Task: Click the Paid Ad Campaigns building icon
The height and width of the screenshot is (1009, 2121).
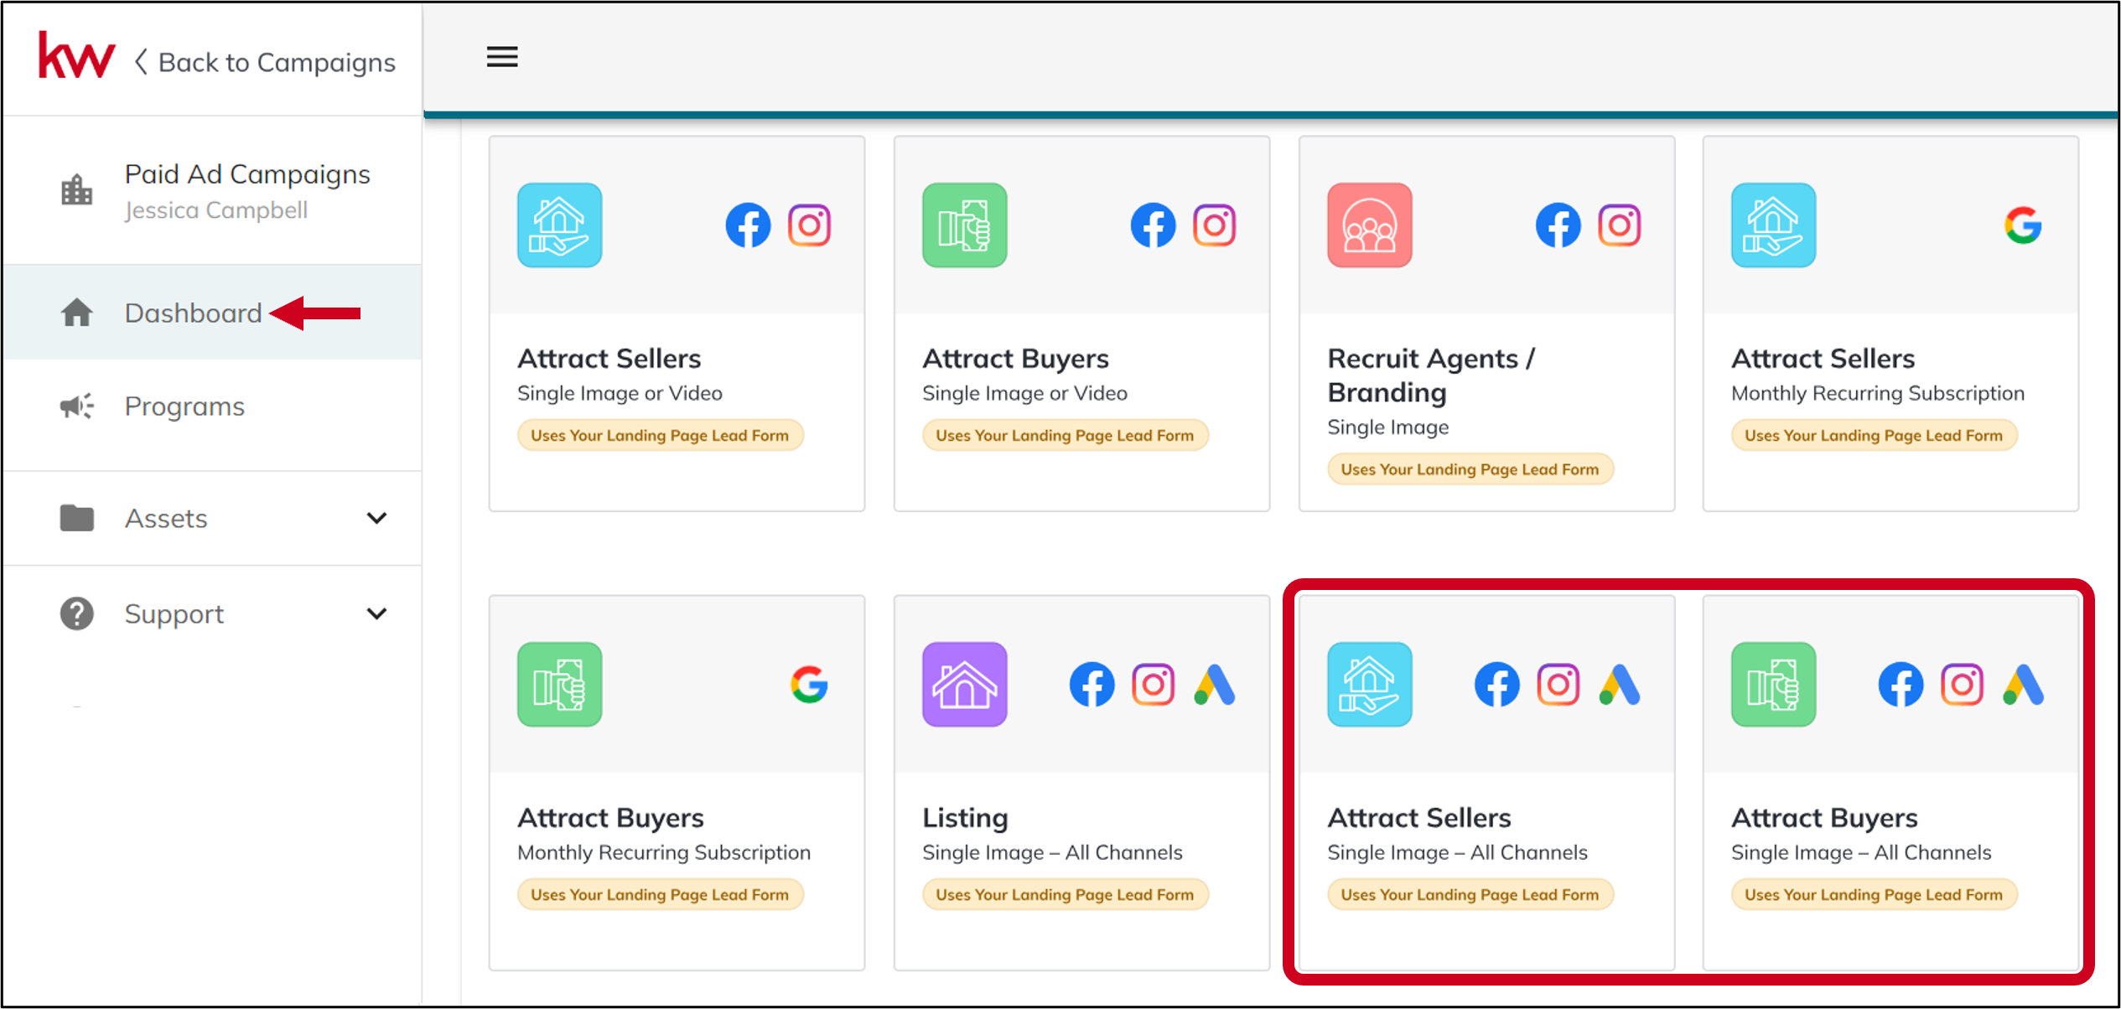Action: click(76, 189)
